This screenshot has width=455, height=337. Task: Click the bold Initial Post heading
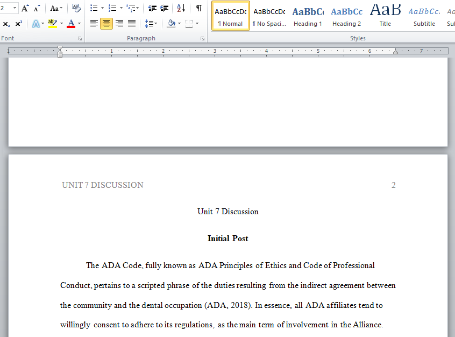pyautogui.click(x=228, y=238)
